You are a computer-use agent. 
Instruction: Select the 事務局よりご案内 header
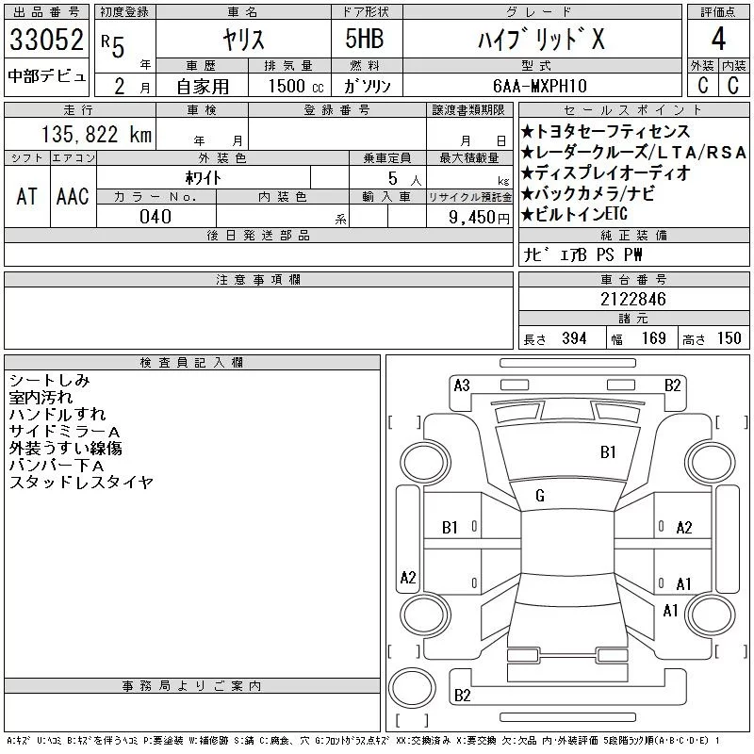coord(192,686)
